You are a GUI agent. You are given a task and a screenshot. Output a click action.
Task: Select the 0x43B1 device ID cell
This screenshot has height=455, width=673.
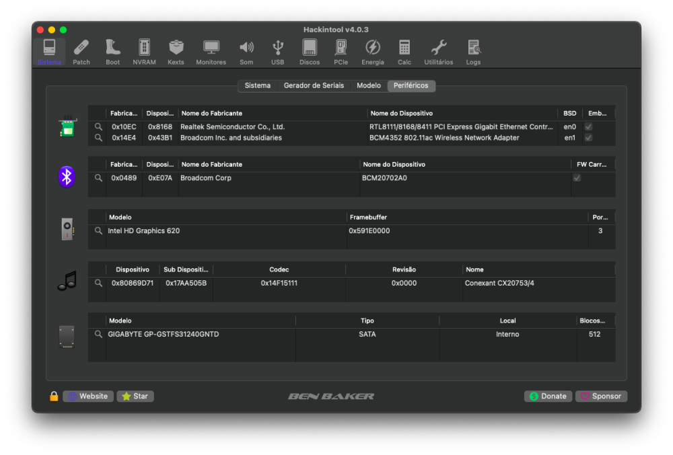(160, 138)
